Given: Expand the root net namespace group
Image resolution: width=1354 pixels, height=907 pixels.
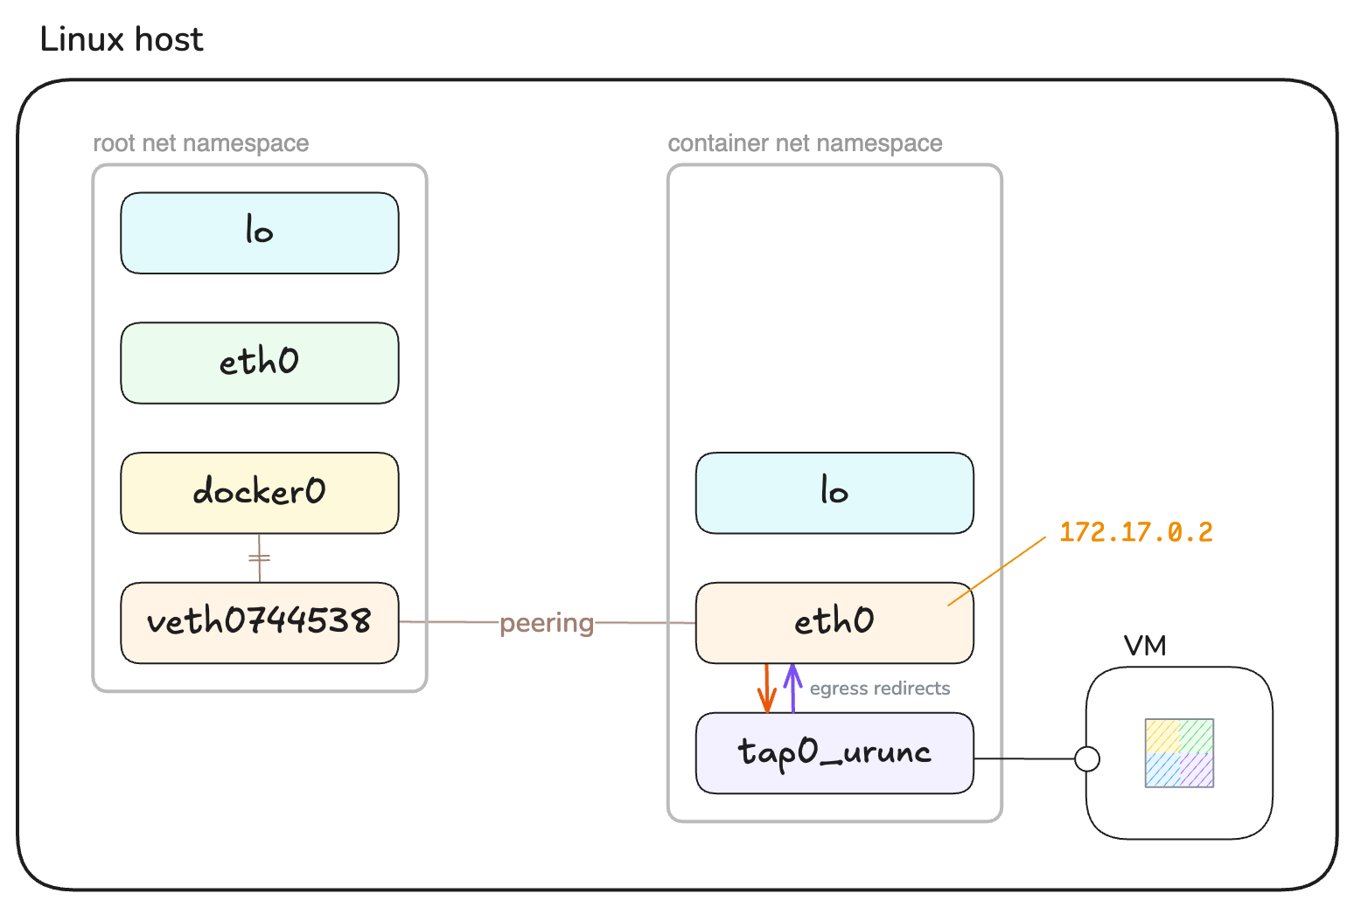Looking at the screenshot, I should (200, 142).
